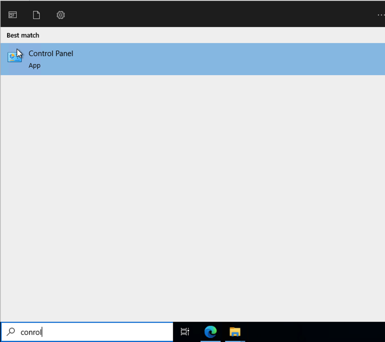Click the "App" label under Control Panel
This screenshot has height=342, width=385.
click(x=35, y=66)
